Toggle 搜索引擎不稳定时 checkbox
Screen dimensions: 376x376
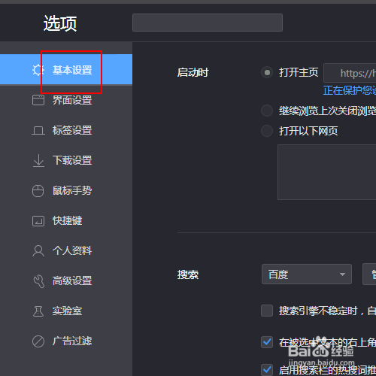pos(267,311)
